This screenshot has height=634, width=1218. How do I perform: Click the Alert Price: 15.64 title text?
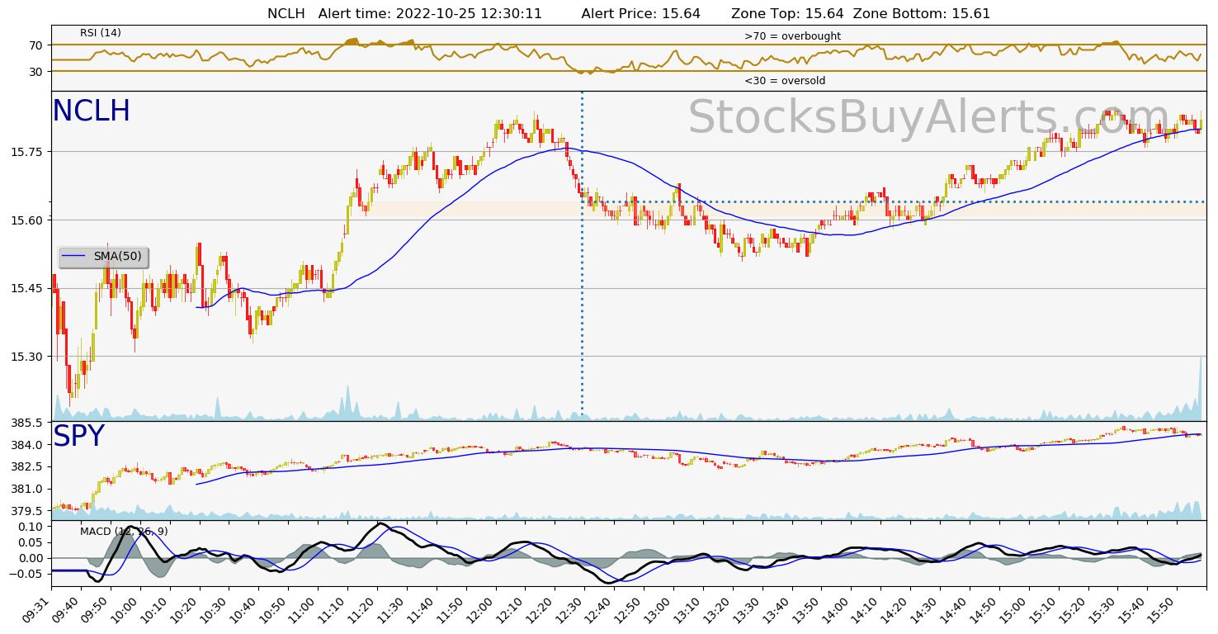[641, 14]
